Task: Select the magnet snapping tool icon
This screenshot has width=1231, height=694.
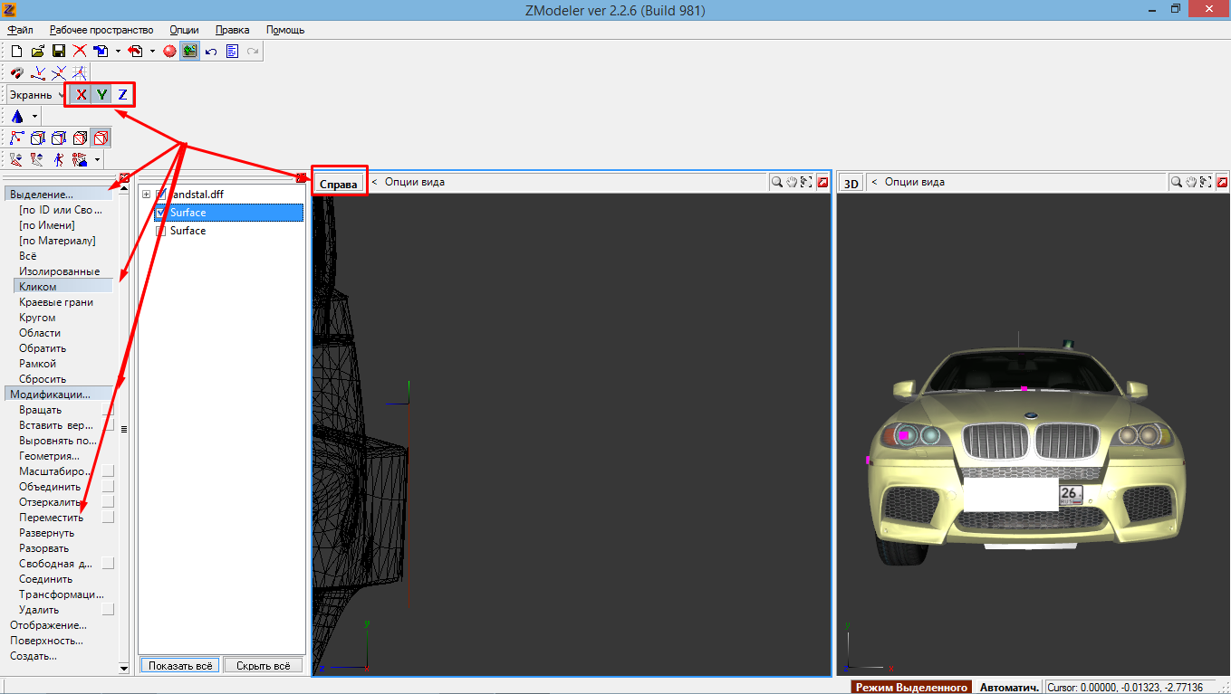Action: [x=17, y=73]
